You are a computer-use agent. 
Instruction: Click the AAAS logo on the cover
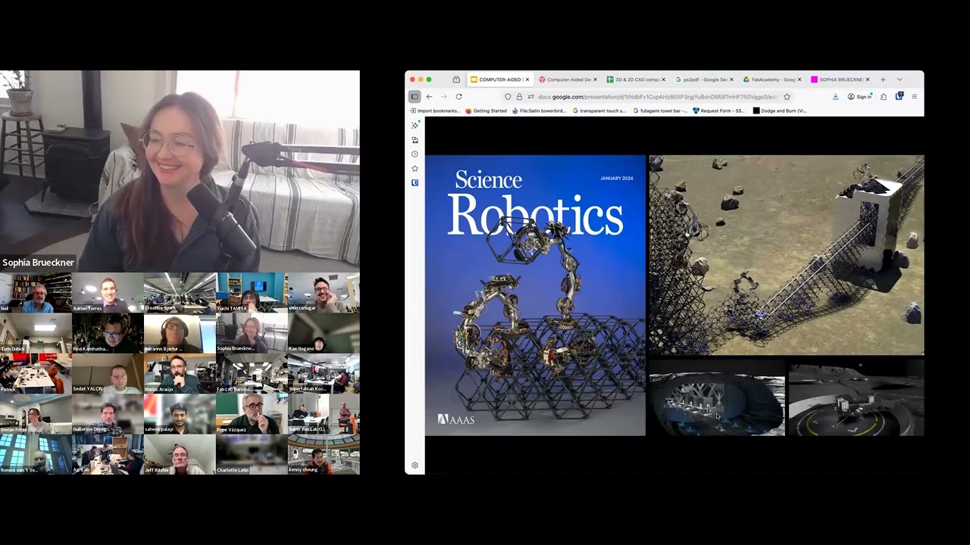coord(456,419)
